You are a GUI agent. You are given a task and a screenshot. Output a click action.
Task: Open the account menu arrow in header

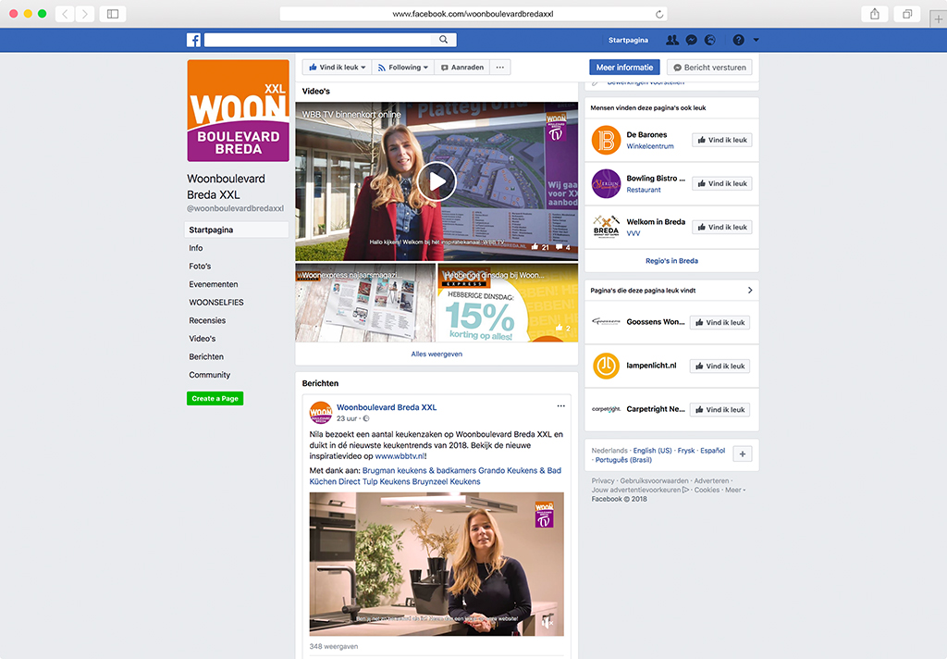click(x=756, y=40)
